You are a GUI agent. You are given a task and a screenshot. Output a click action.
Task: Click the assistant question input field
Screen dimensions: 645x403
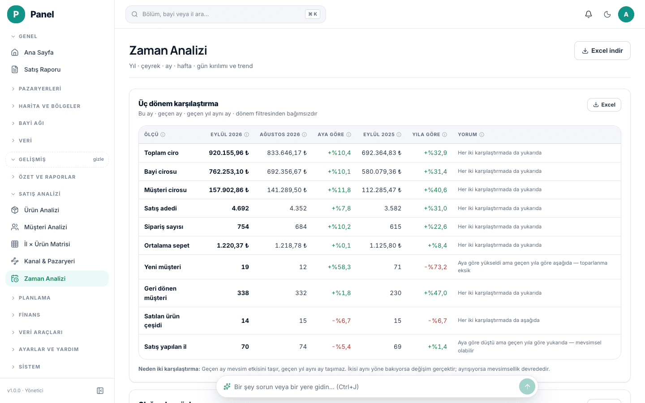pyautogui.click(x=374, y=387)
